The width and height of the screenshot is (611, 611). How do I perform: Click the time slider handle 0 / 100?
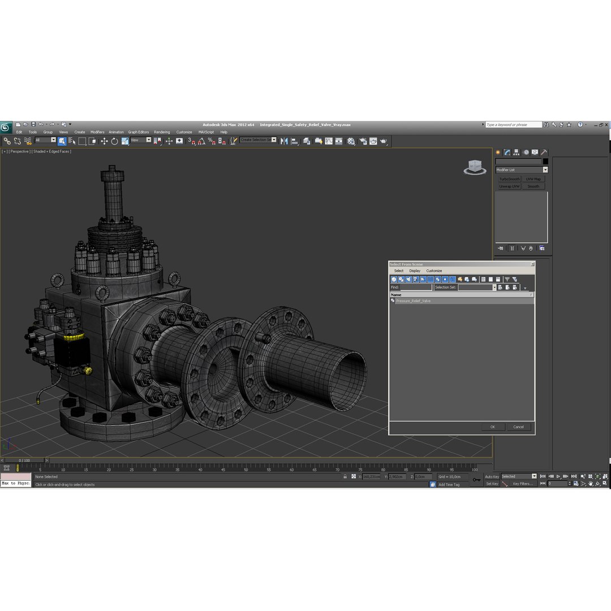tap(24, 461)
